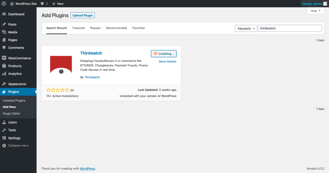
Task: Click the Products box icon
Action: pyautogui.click(x=4, y=66)
